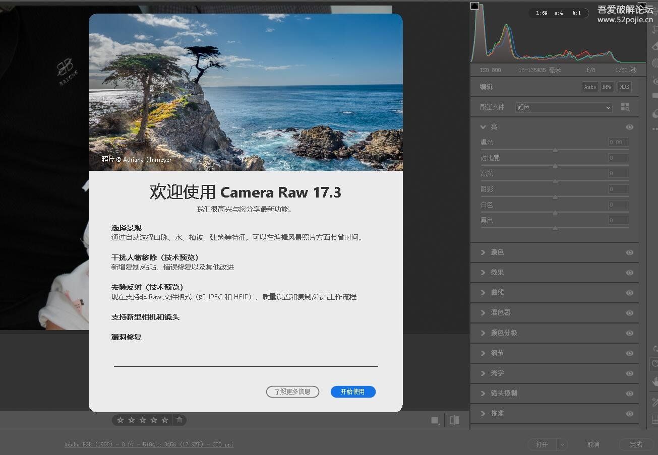Convert to B&W with the button

tap(607, 87)
